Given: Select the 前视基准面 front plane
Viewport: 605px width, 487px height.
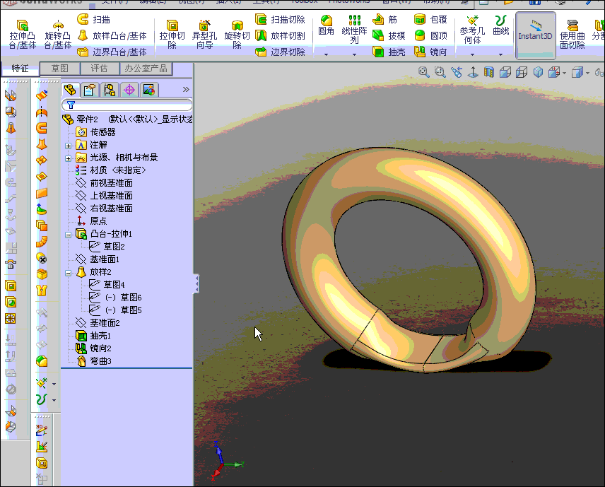Looking at the screenshot, I should click(x=104, y=183).
